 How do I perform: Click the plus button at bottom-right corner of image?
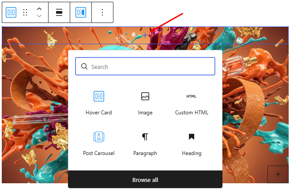278,174
